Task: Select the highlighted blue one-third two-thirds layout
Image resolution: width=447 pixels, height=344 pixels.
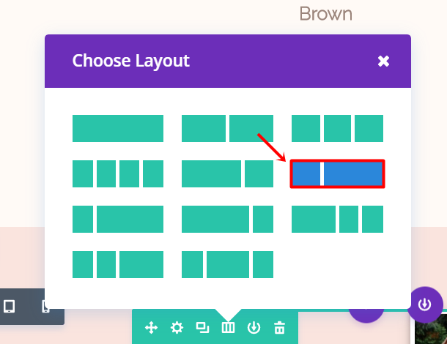Action: [x=337, y=173]
